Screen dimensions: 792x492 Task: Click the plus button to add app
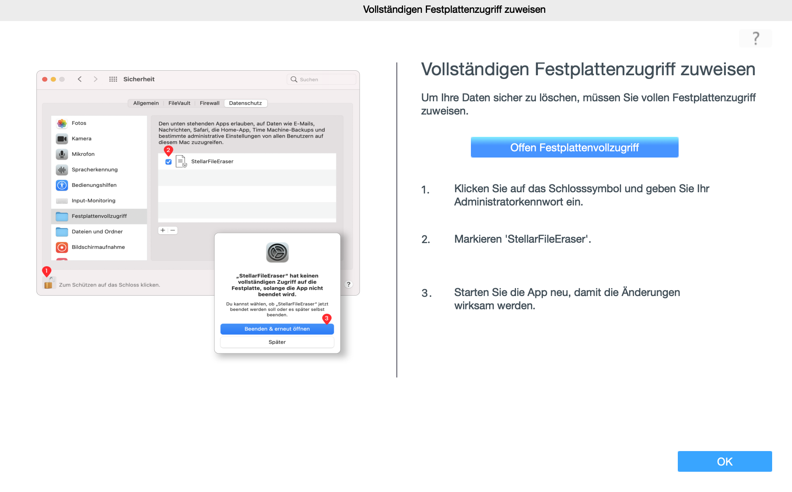(163, 230)
